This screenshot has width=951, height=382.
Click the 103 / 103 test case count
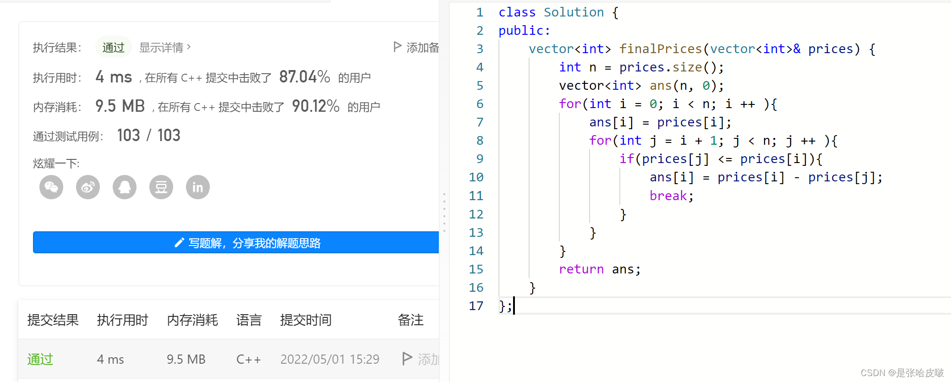click(x=149, y=135)
